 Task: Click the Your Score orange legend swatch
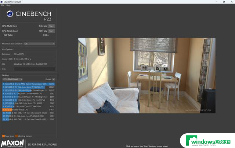pos(3,136)
